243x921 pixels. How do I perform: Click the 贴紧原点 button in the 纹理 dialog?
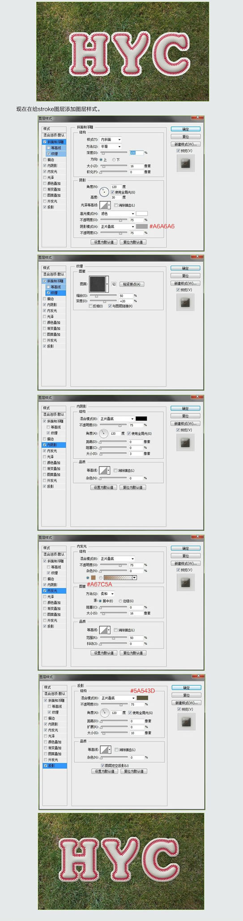(132, 284)
